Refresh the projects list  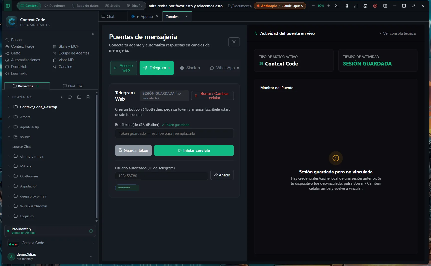(x=70, y=97)
